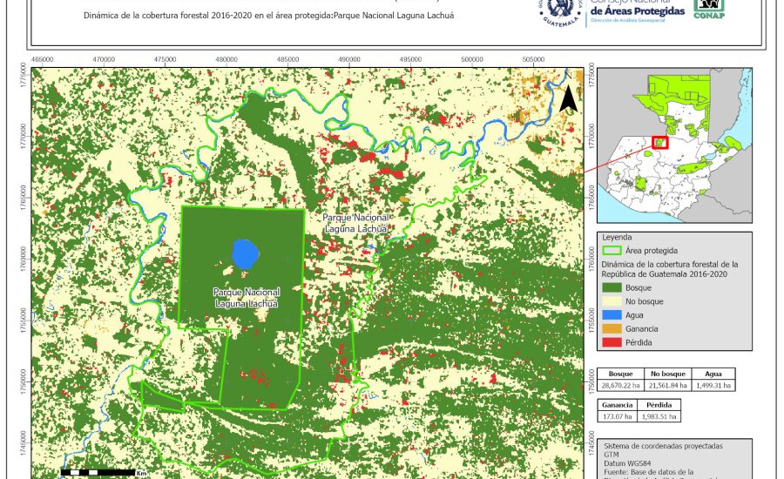Click the Bosque 28,670.22 ha table cell

tap(620, 385)
